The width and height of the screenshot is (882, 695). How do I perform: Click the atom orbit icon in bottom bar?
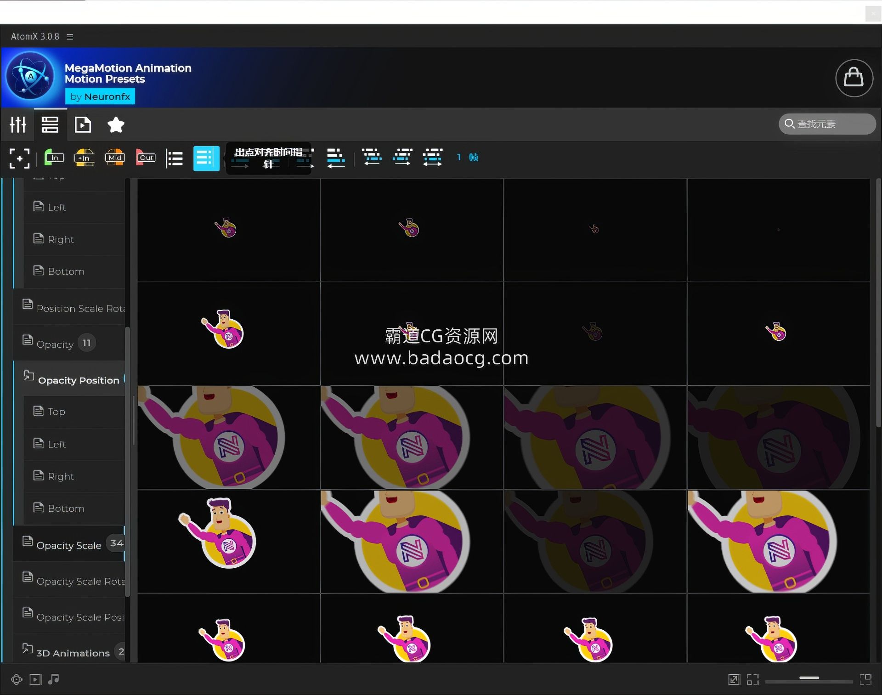[x=17, y=679]
